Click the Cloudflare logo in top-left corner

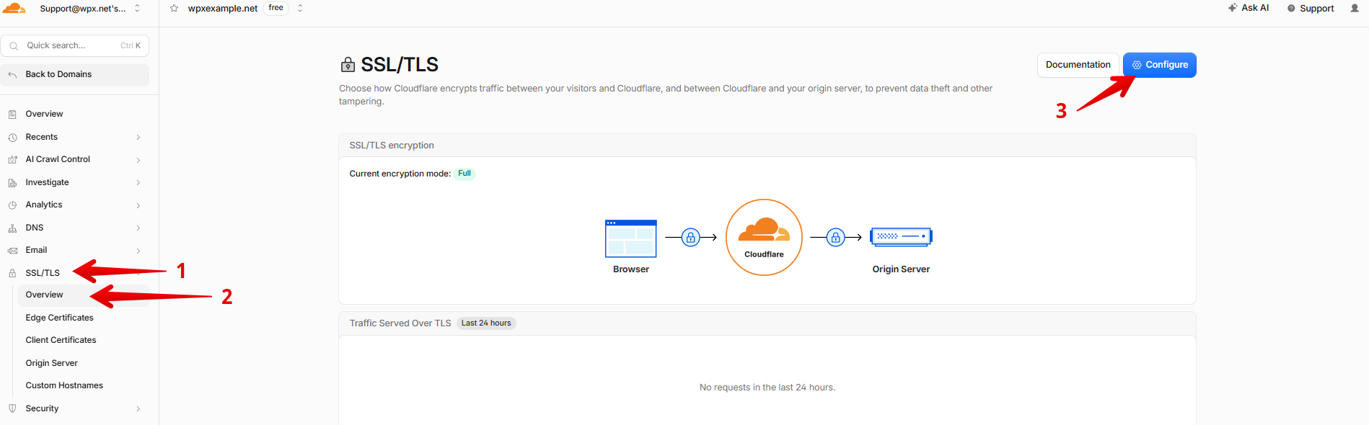pyautogui.click(x=14, y=9)
